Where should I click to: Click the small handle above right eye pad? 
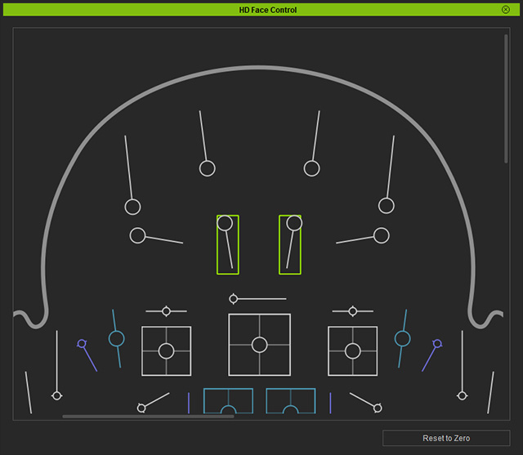(x=352, y=311)
